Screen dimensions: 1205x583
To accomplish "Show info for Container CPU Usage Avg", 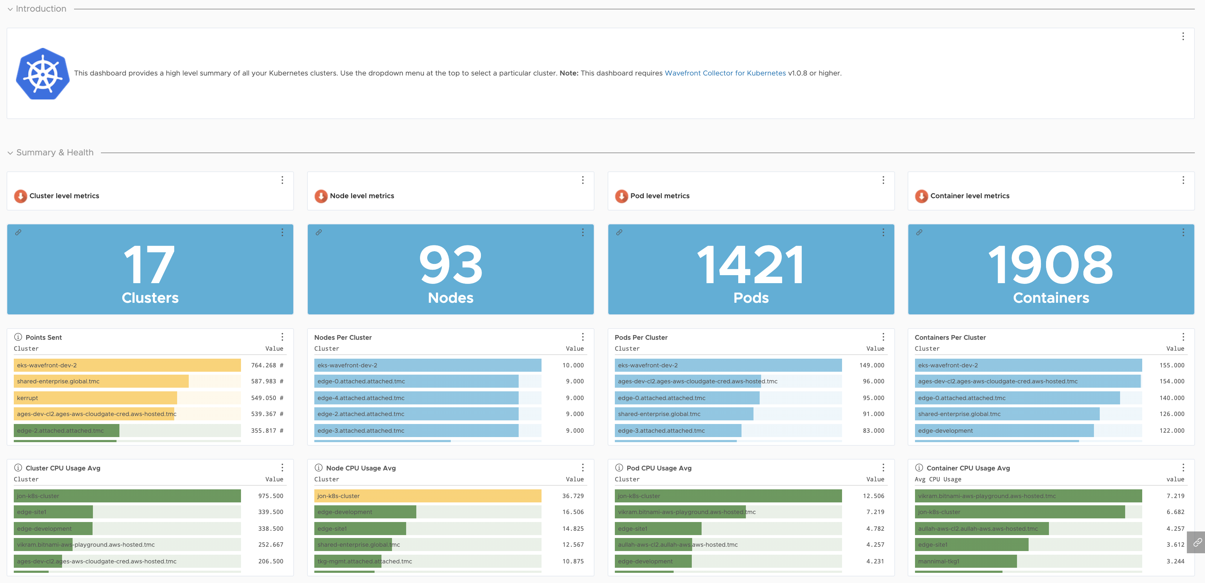I will [x=919, y=468].
